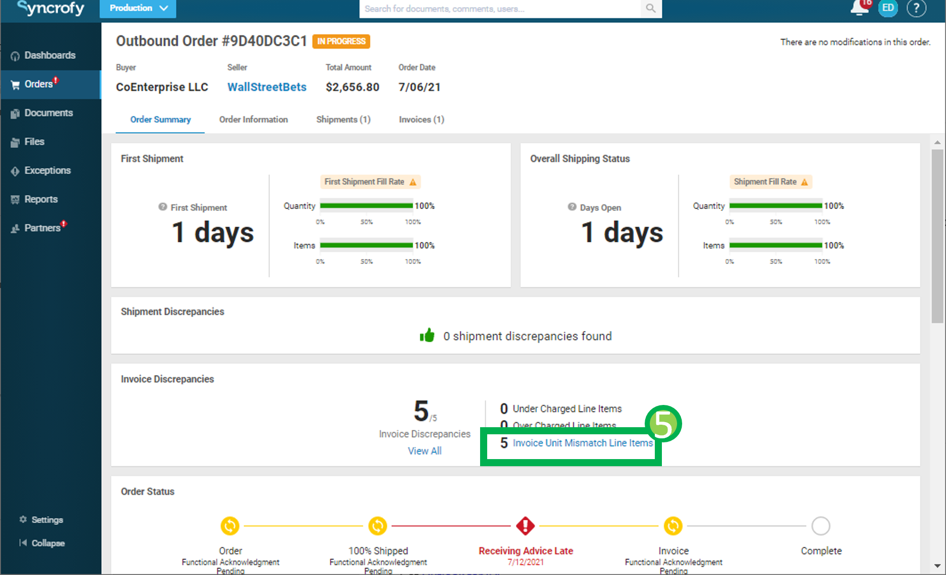Open Settings in the sidebar
The image size is (946, 575).
[42, 520]
